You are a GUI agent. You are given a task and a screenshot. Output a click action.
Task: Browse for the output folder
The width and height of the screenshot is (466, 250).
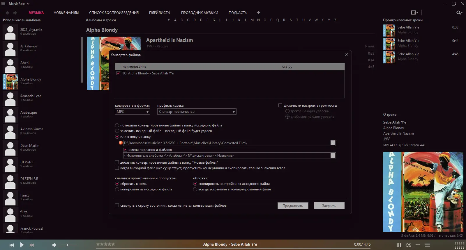[x=333, y=143]
